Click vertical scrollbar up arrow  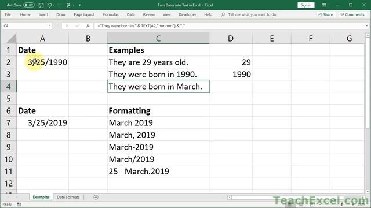(x=367, y=35)
